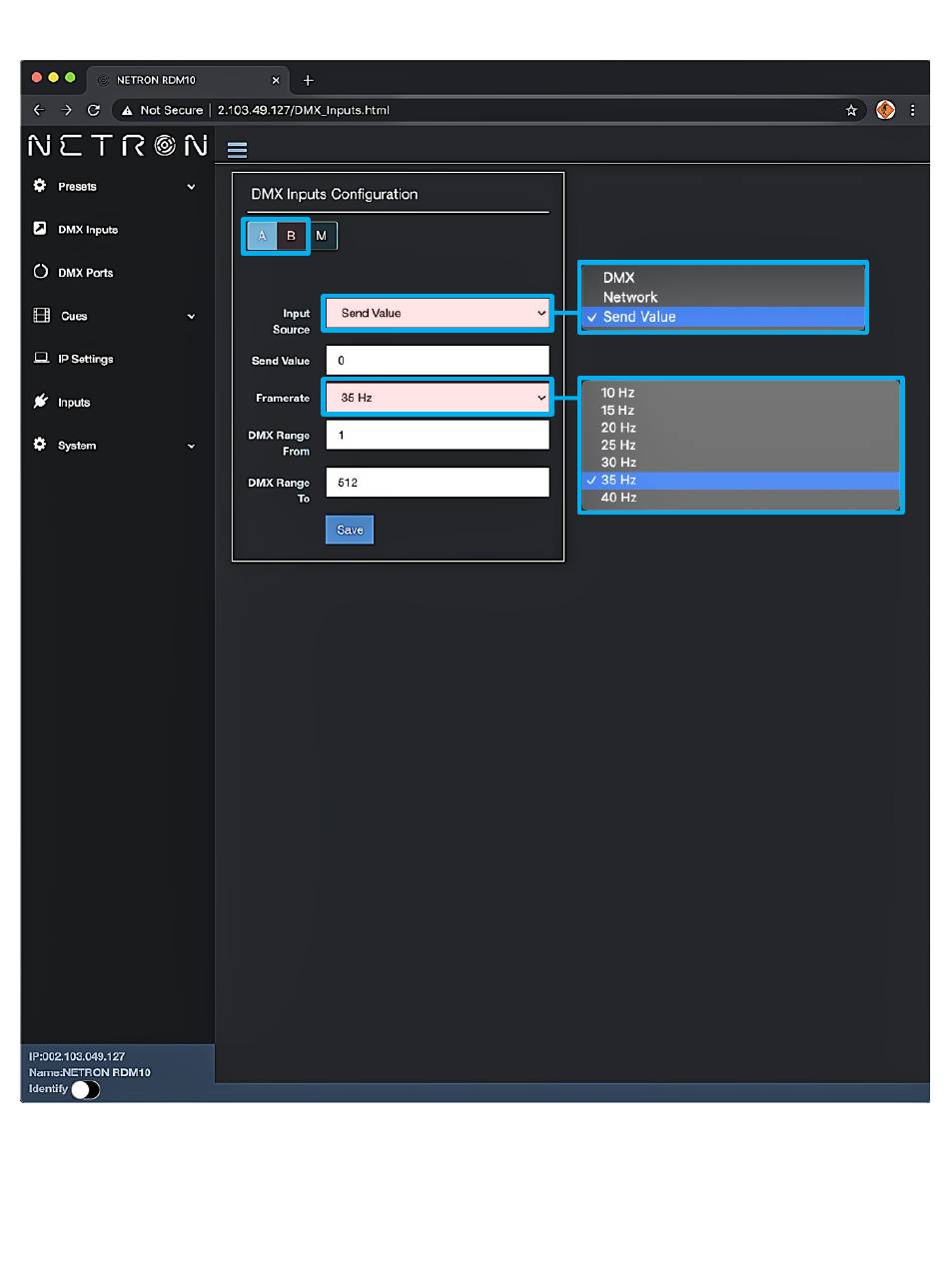Image resolution: width=949 pixels, height=1275 pixels.
Task: Go forward with browser forward arrow
Action: 66,110
